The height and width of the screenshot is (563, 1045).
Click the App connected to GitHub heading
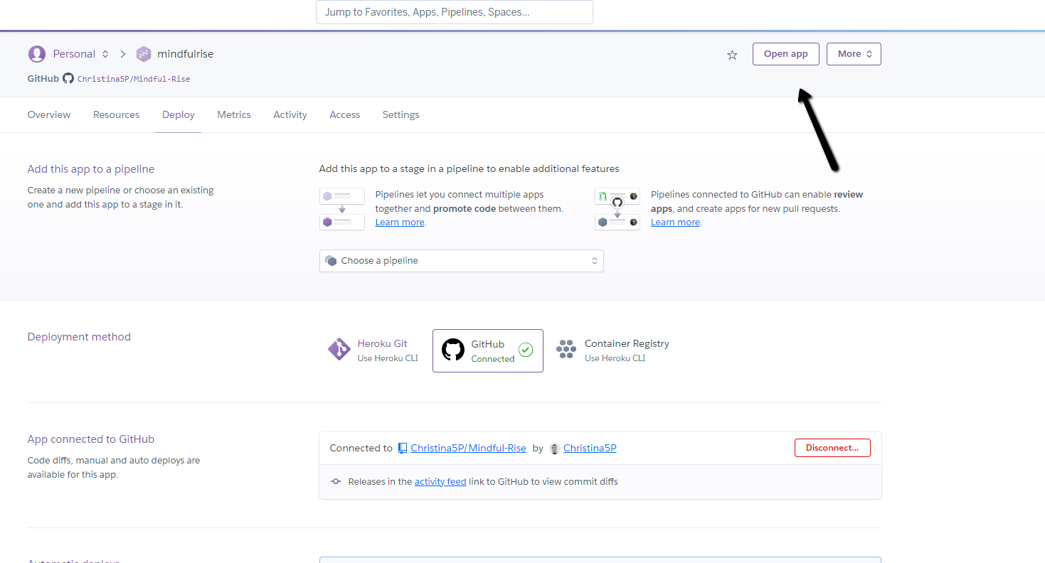[91, 439]
